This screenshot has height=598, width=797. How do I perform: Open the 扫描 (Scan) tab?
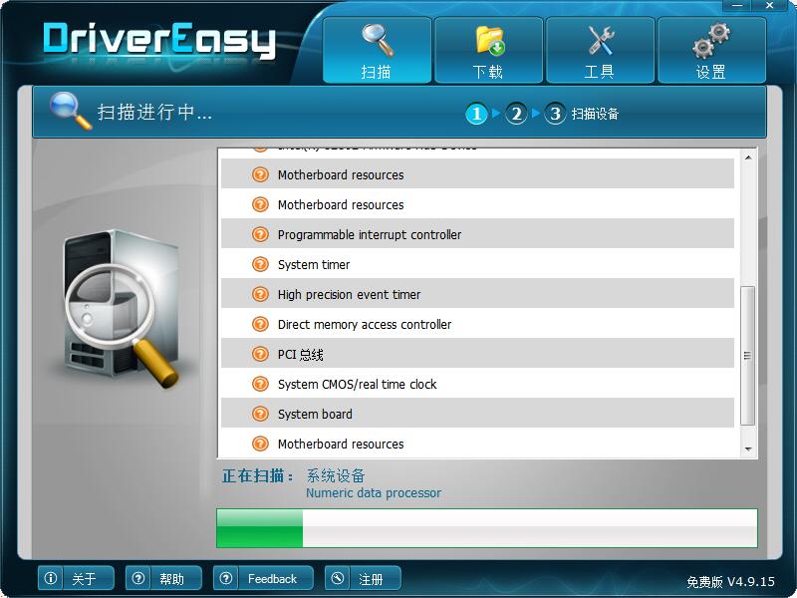[377, 50]
